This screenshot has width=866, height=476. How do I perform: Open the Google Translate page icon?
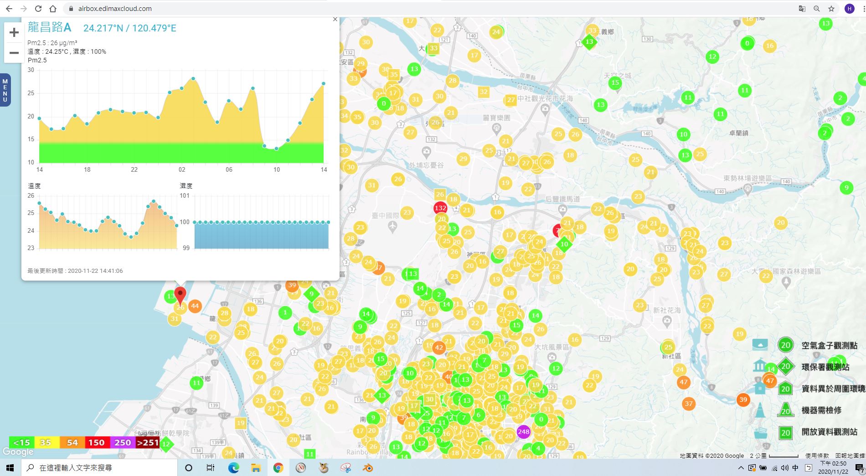pos(802,9)
